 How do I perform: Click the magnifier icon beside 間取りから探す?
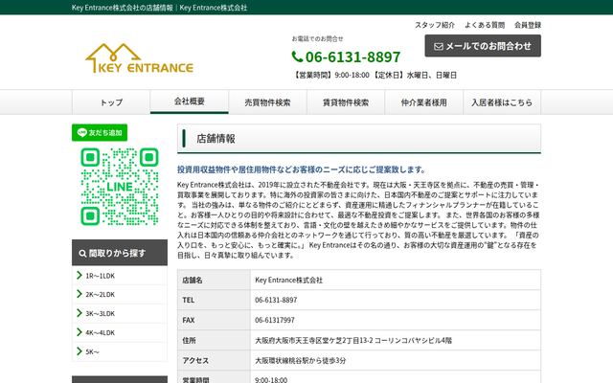(82, 254)
